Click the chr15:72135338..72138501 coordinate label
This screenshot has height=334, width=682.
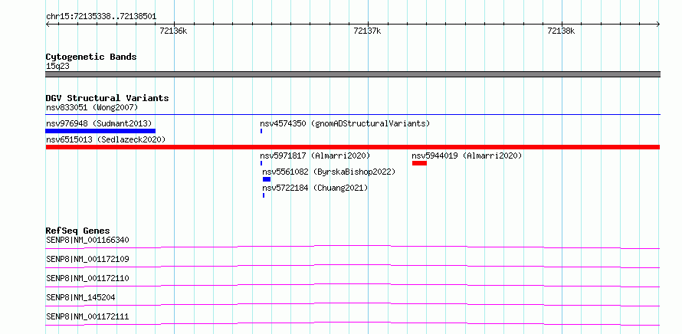[x=101, y=17]
